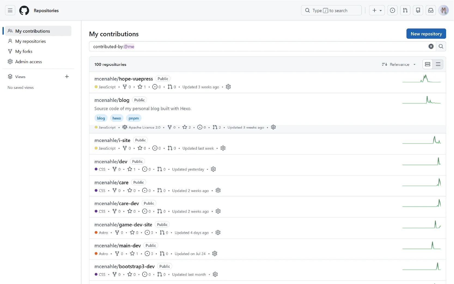454x284 pixels.
Task: Open pull requests icon in header
Action: pos(405,10)
